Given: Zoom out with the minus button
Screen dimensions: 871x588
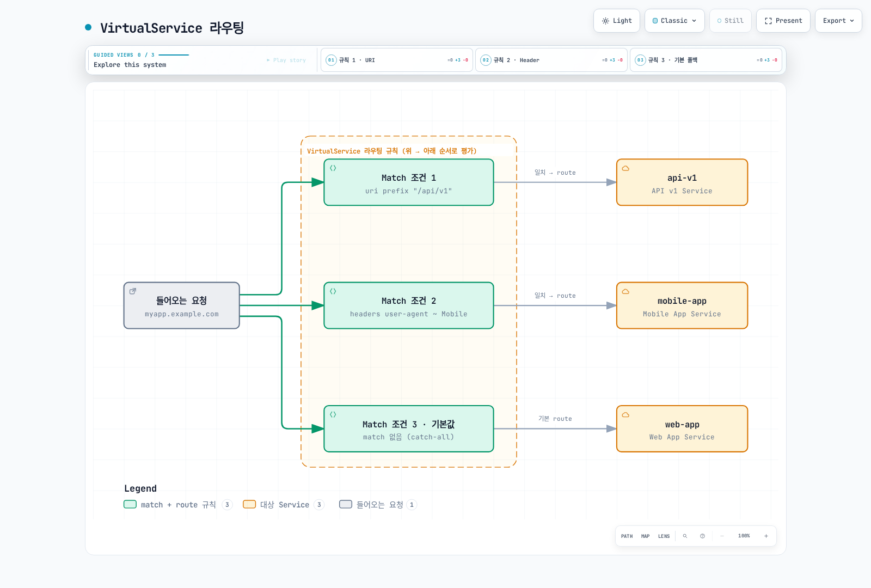Looking at the screenshot, I should coord(722,536).
